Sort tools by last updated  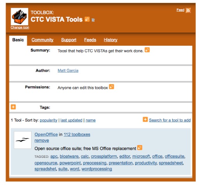coord(71,120)
